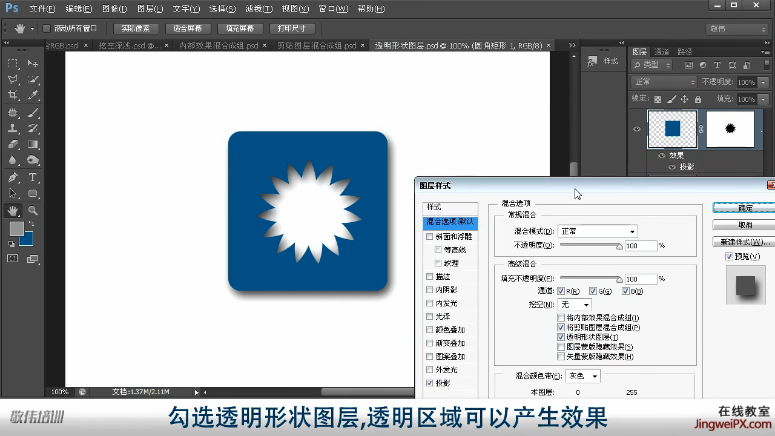Image resolution: width=775 pixels, height=436 pixels.
Task: Enable 滚动所有窗口 in options bar
Action: pos(47,28)
